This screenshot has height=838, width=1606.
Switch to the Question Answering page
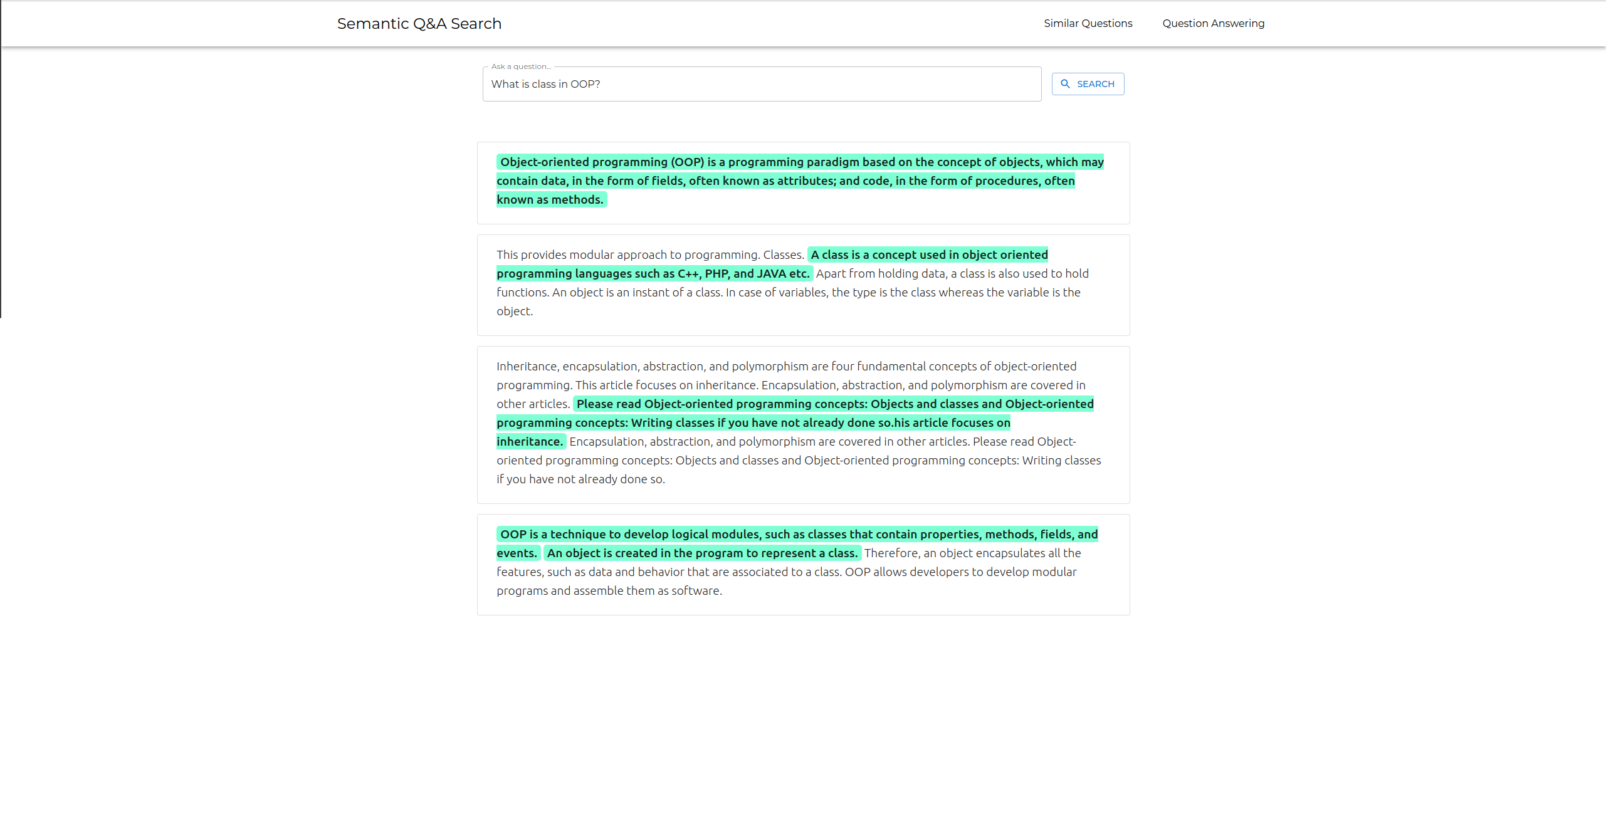pyautogui.click(x=1213, y=23)
